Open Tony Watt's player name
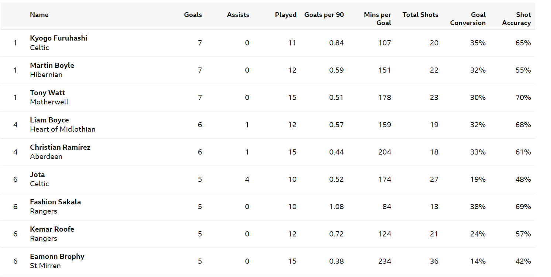This screenshot has height=277, width=551. pos(47,93)
